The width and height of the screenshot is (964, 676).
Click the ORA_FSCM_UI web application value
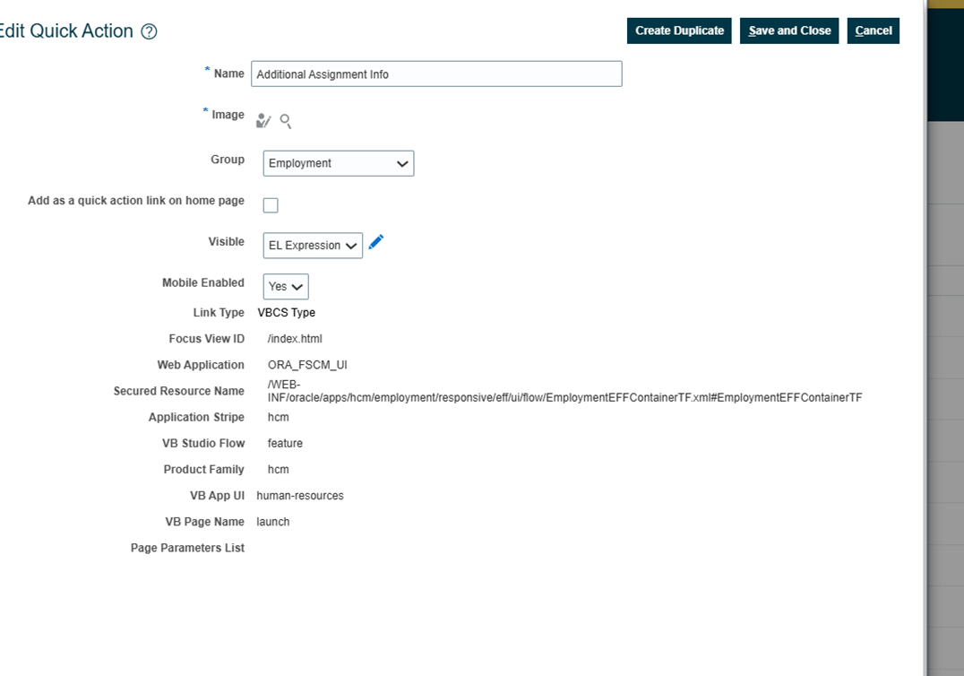coord(307,365)
